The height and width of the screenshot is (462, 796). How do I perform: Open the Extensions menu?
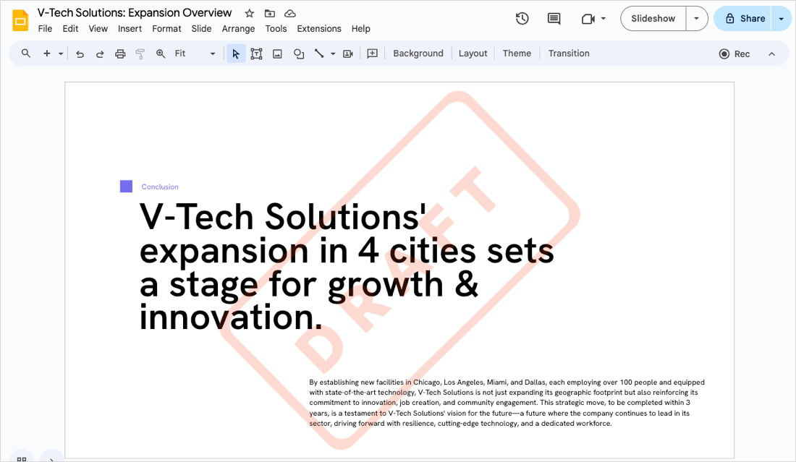coord(319,28)
